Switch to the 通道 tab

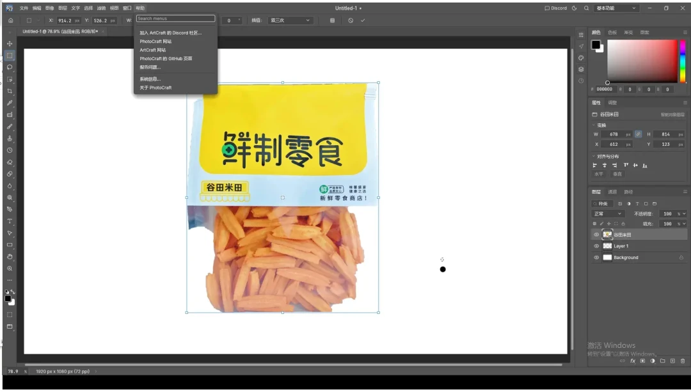[x=612, y=192]
